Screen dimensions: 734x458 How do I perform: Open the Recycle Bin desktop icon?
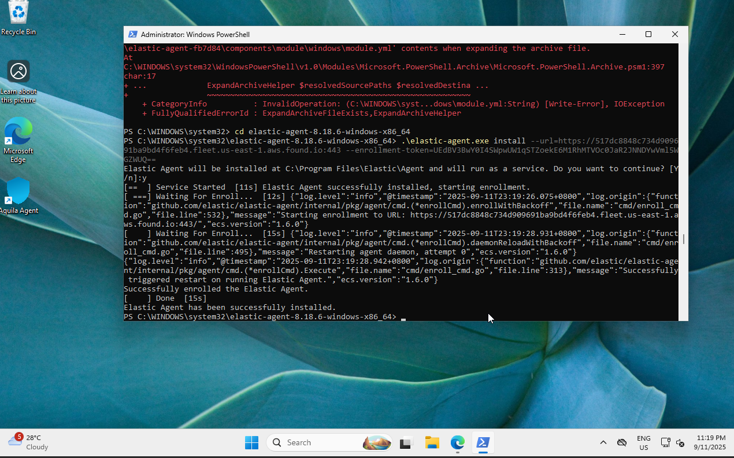point(18,18)
